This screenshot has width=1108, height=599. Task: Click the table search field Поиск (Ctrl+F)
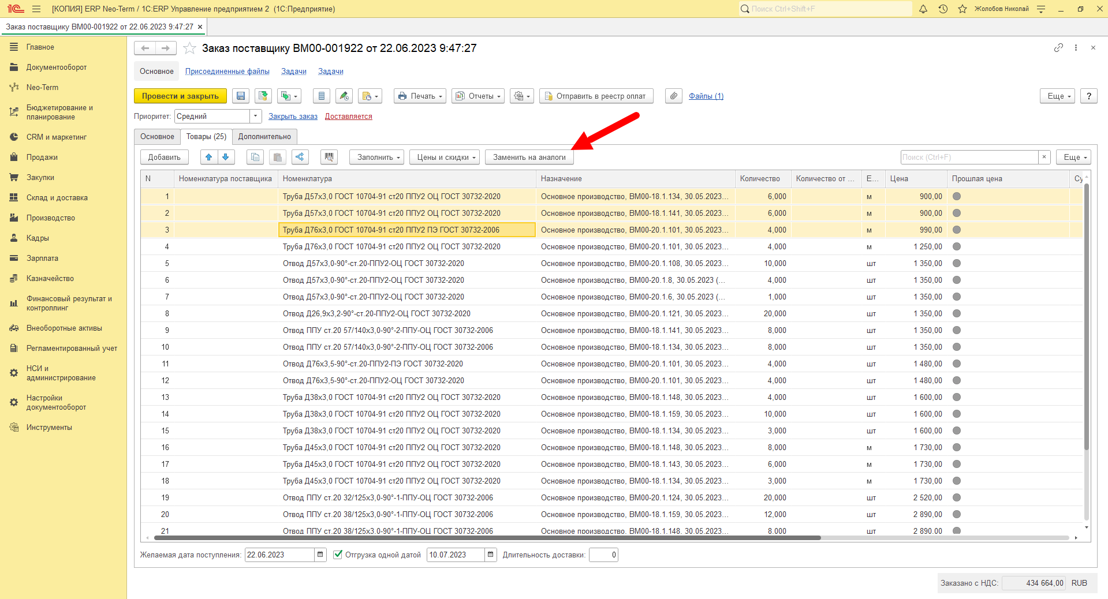pyautogui.click(x=969, y=157)
